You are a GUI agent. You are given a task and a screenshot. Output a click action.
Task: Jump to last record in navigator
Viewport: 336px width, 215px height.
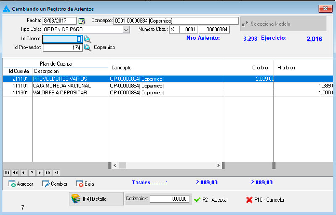(x=56, y=173)
